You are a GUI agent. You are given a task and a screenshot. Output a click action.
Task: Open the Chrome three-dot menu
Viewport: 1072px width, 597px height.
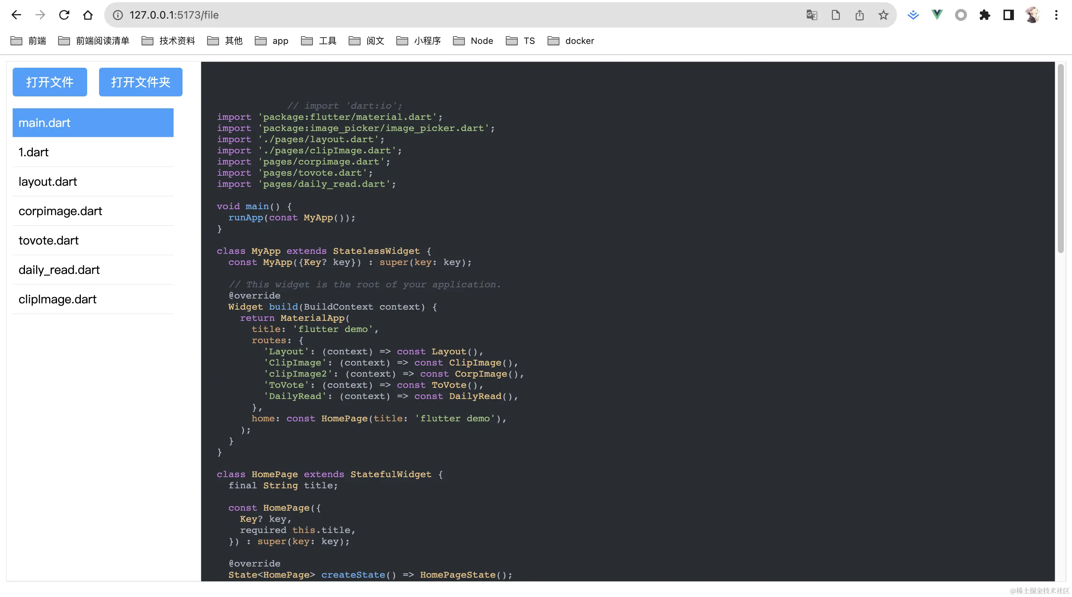point(1056,15)
